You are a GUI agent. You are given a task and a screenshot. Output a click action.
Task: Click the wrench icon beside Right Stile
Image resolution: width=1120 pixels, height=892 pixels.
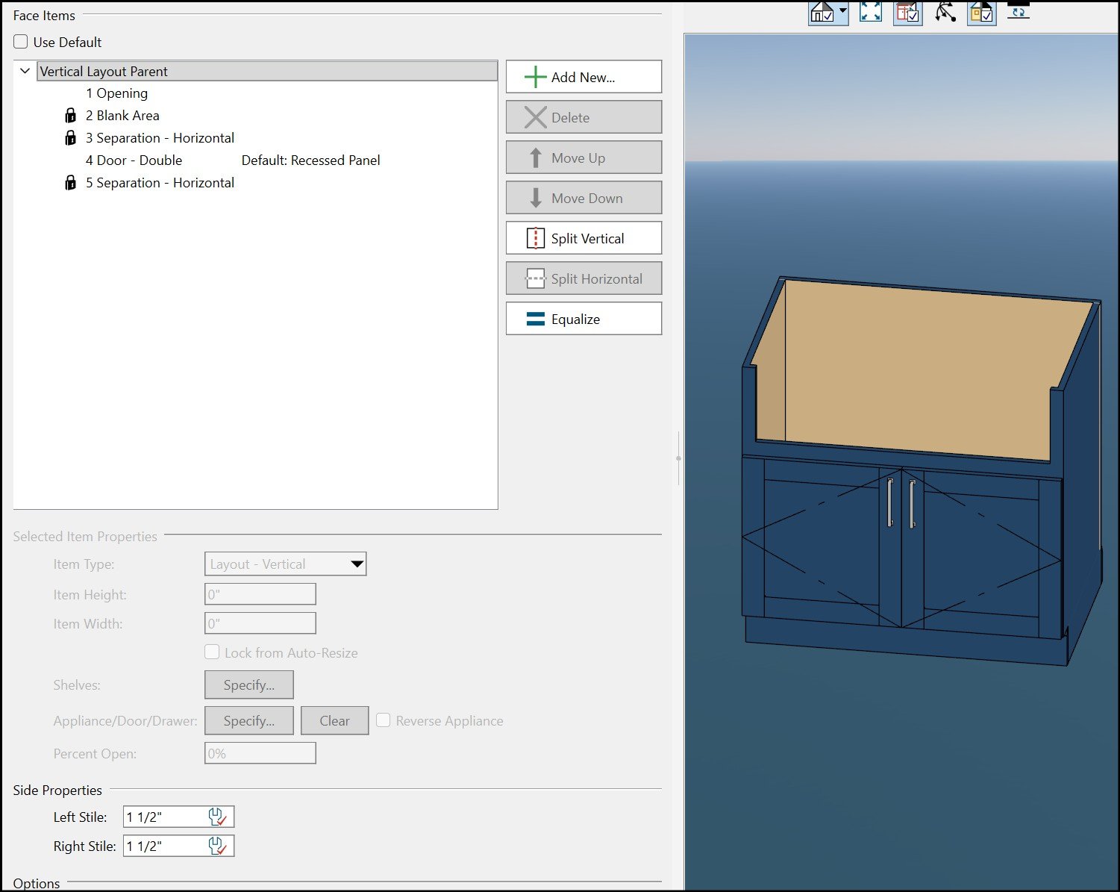[x=217, y=846]
